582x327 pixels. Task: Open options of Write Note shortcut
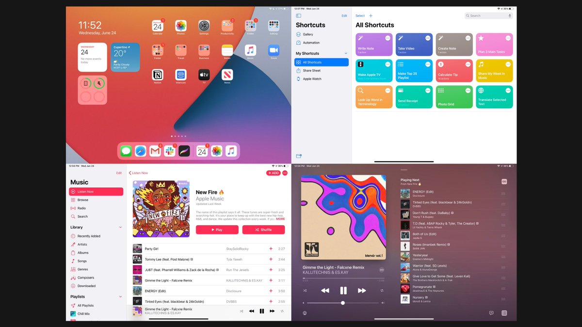[x=388, y=38]
